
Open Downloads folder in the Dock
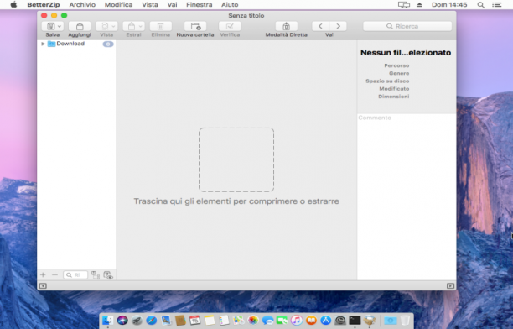tap(391, 320)
